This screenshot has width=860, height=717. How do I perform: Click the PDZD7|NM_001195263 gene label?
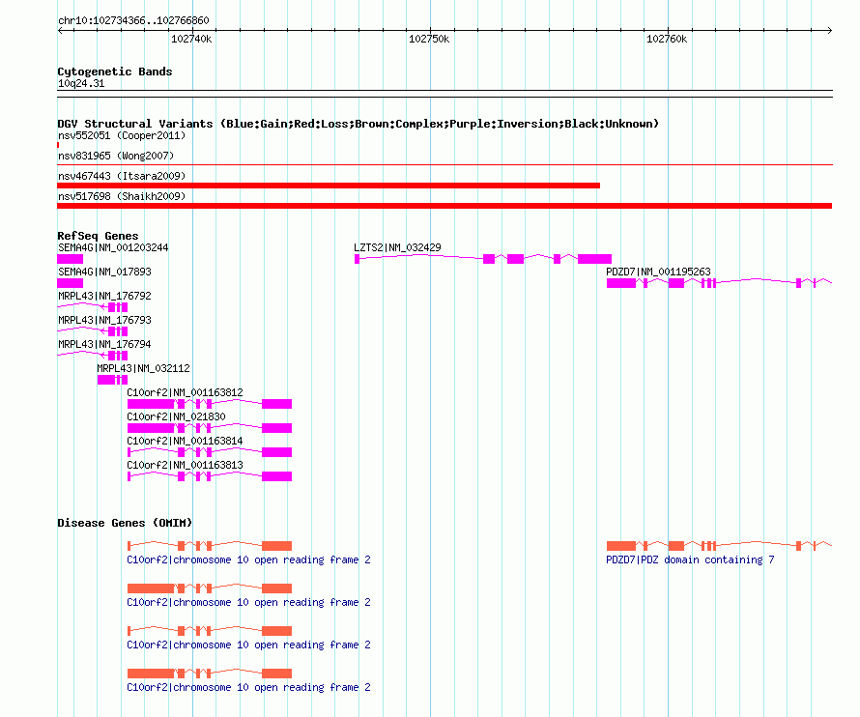[658, 272]
